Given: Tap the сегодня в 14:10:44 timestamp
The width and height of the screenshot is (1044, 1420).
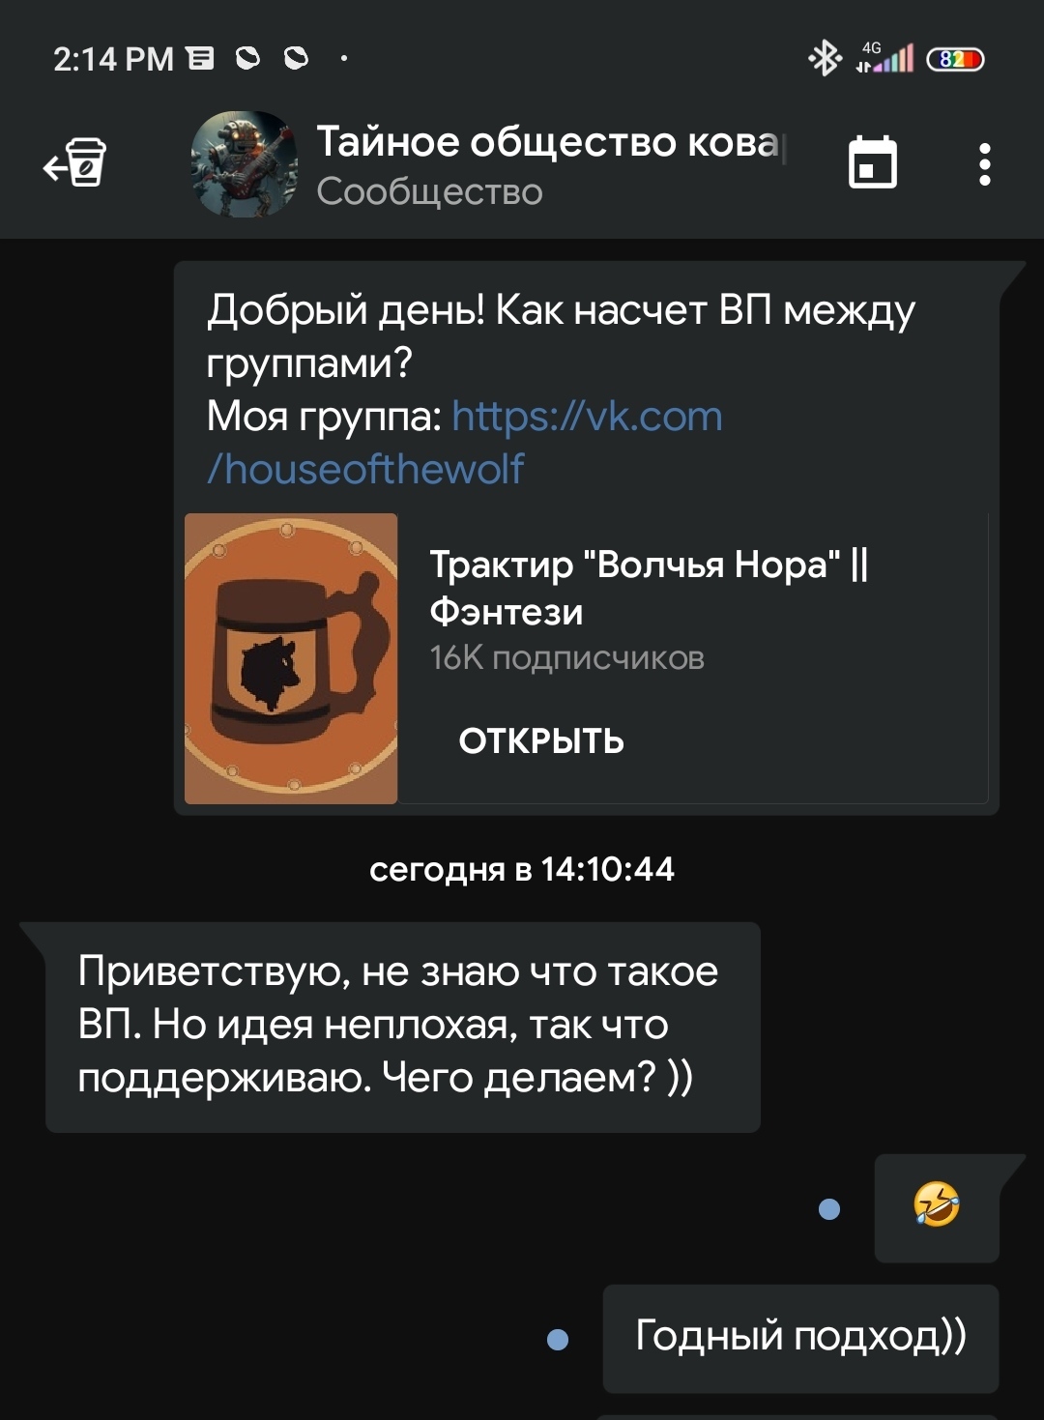Looking at the screenshot, I should point(522,869).
